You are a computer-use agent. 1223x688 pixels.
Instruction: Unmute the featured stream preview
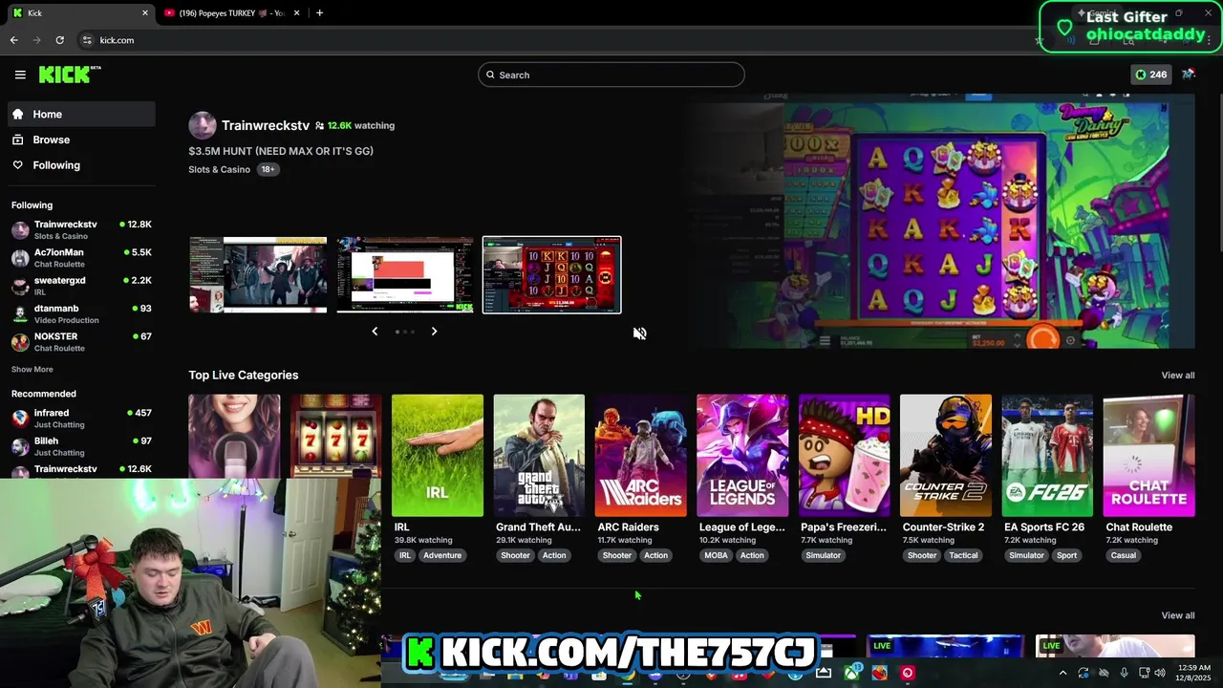pos(639,333)
